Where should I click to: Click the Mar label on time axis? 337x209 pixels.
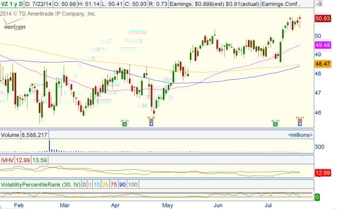[x=65, y=205]
